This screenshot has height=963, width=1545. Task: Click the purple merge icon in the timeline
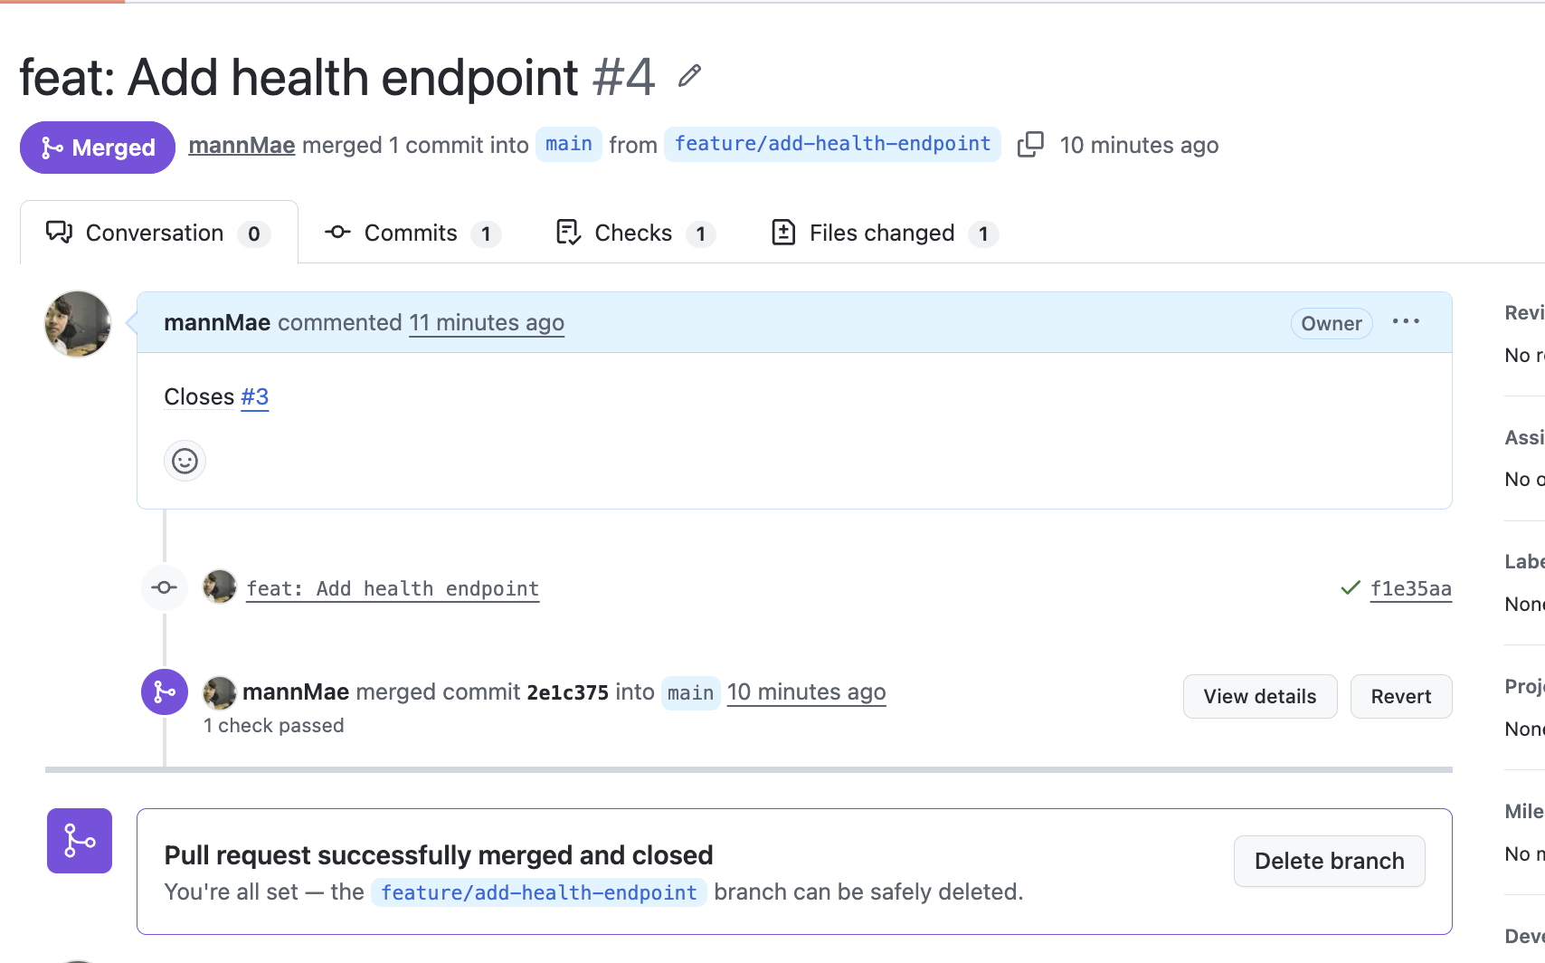165,692
